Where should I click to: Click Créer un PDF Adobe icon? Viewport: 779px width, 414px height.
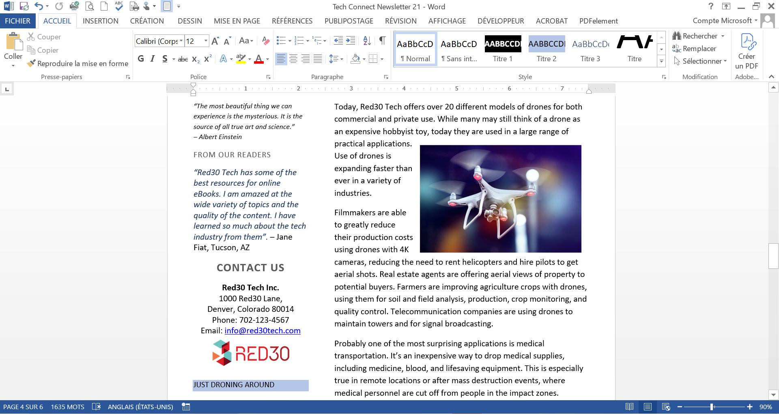[747, 51]
